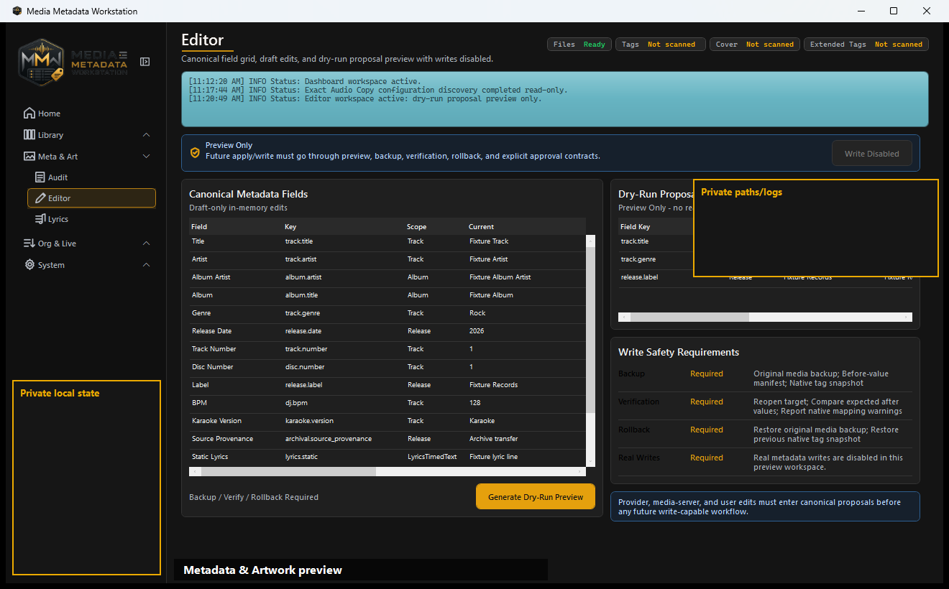The width and height of the screenshot is (949, 589).
Task: Click Generate Dry-Run Preview button
Action: tap(536, 496)
